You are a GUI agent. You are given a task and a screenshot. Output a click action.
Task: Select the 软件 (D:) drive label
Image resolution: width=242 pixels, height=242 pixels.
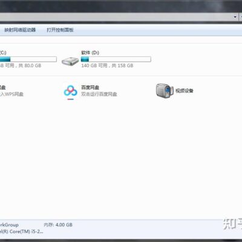90,53
